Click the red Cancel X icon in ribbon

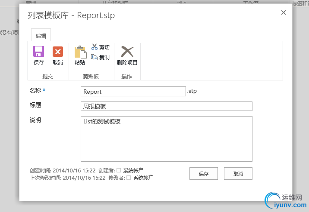[x=58, y=52]
